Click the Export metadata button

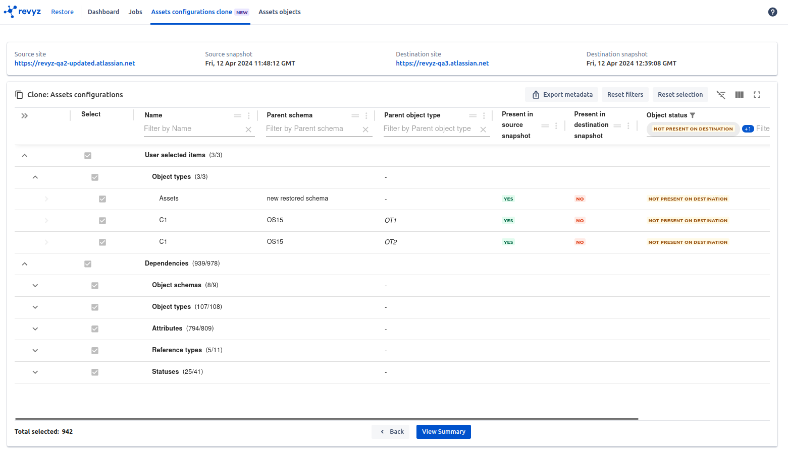[x=562, y=95]
